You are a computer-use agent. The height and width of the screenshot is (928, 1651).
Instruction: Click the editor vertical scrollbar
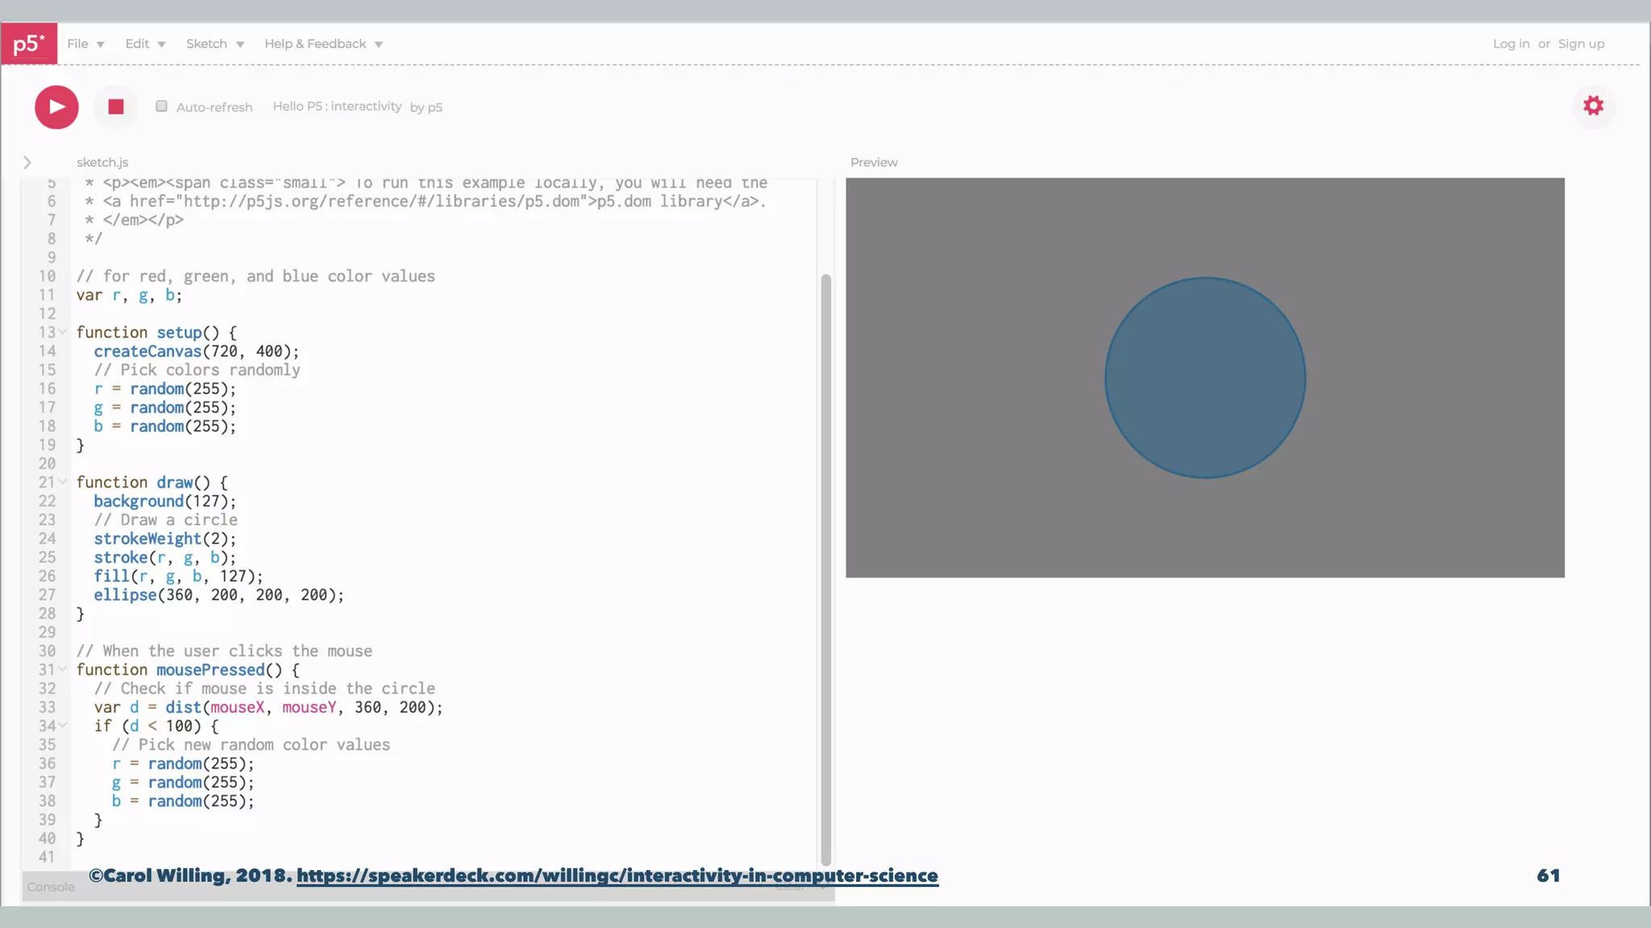[825, 564]
